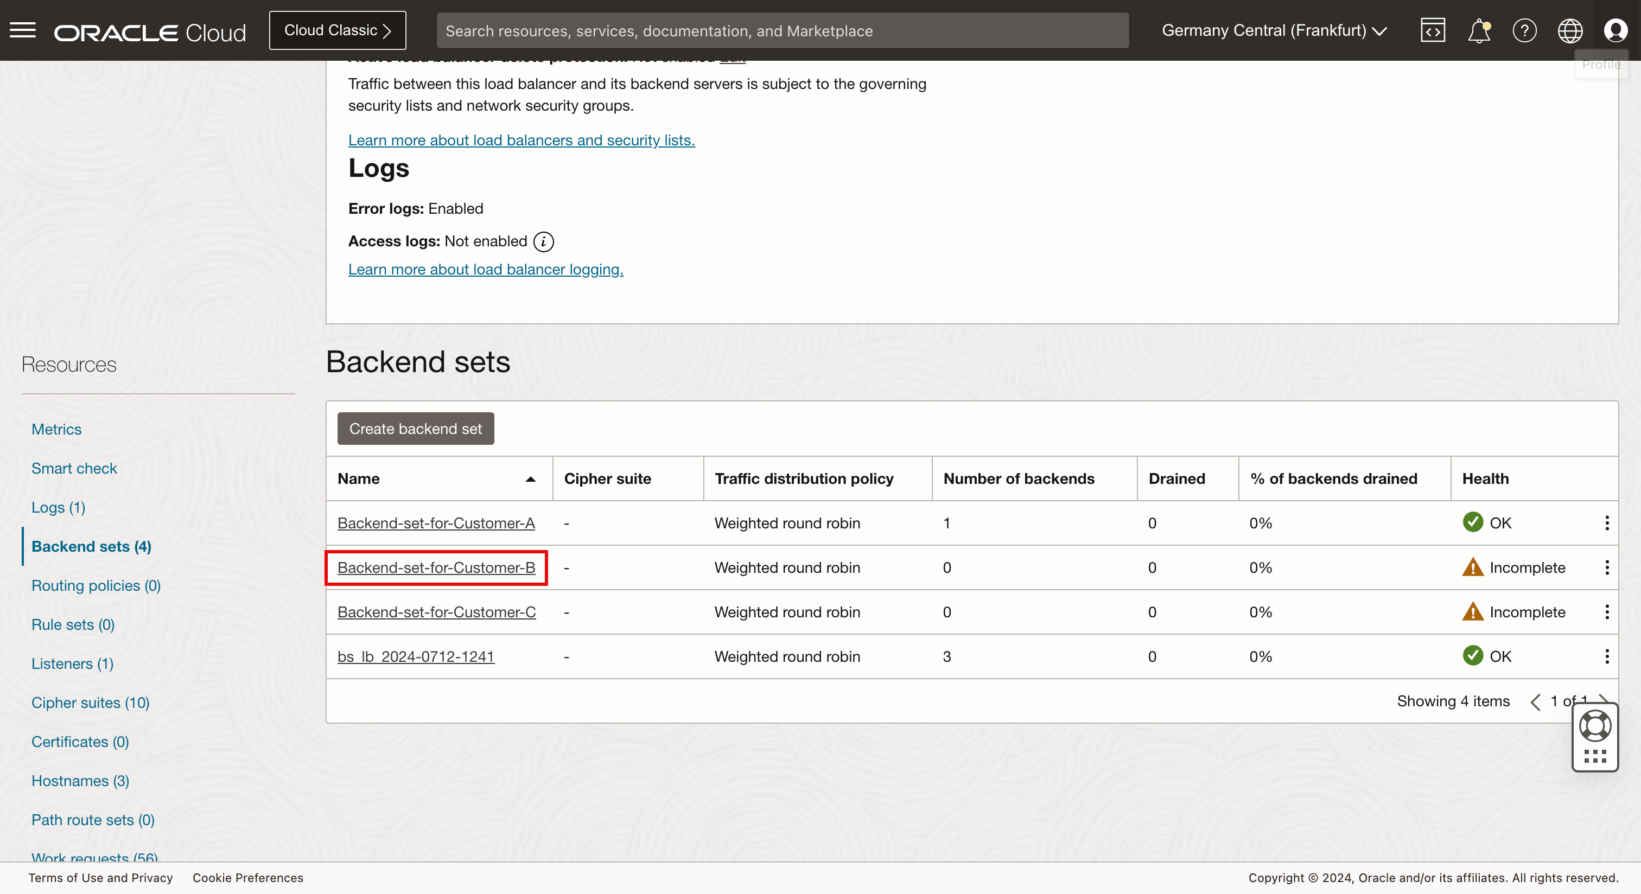Screen dimensions: 1641x894
Task: Sort table by Name column arrow
Action: click(530, 479)
